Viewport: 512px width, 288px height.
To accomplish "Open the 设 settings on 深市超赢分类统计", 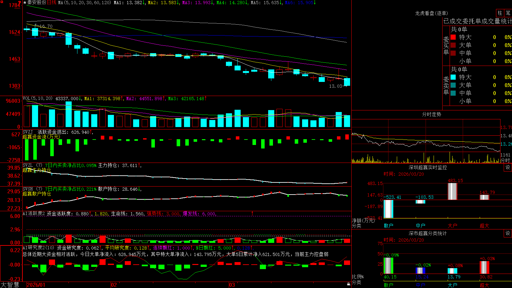I will [508, 233].
